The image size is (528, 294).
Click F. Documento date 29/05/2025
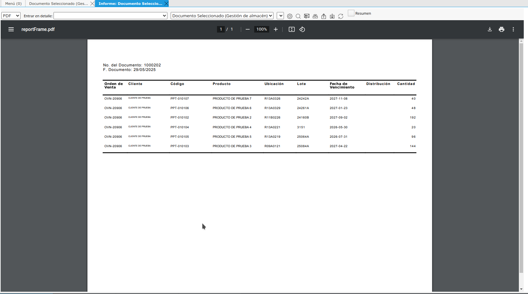point(145,70)
